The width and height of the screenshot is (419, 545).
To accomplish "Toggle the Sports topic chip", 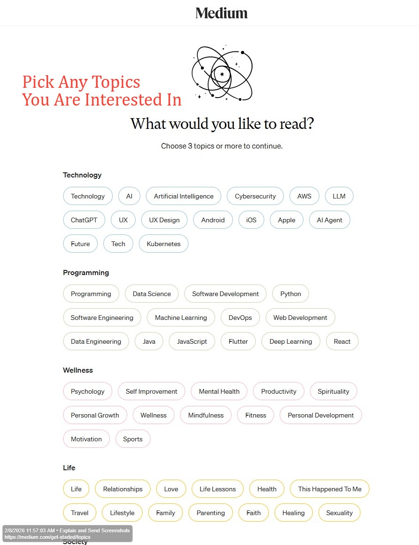I will coord(133,439).
